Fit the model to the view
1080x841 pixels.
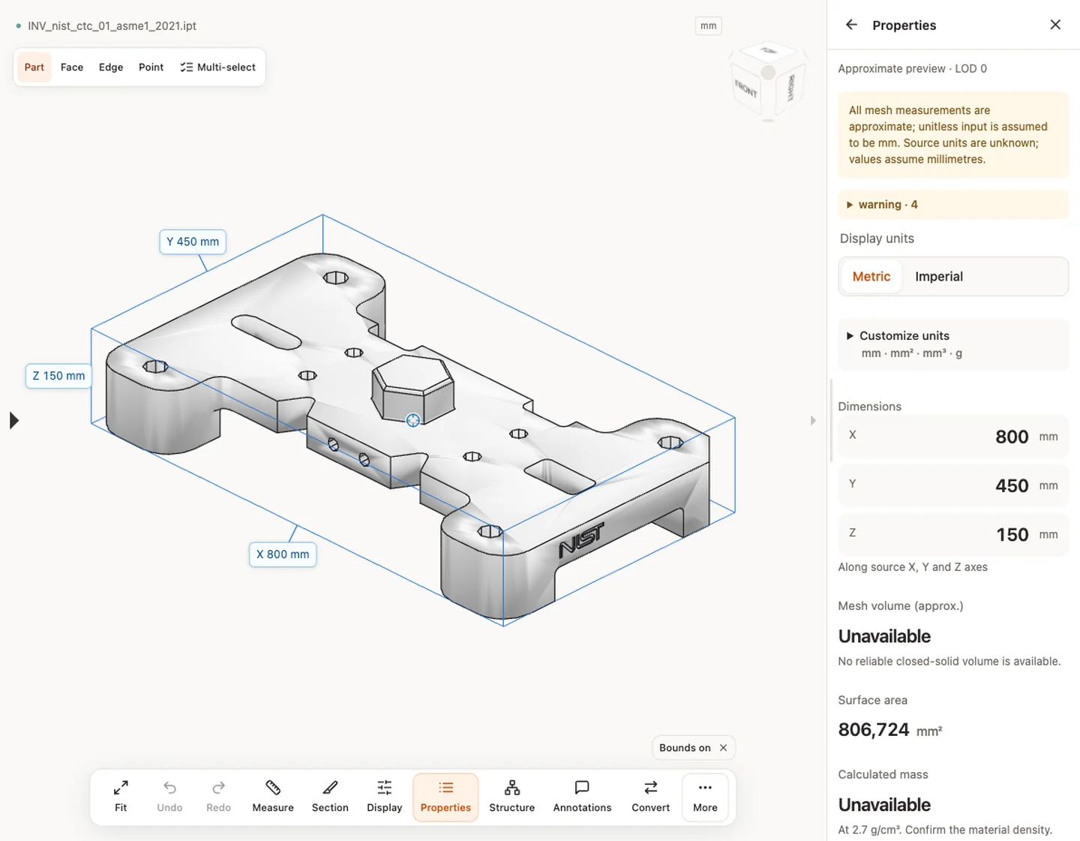121,797
